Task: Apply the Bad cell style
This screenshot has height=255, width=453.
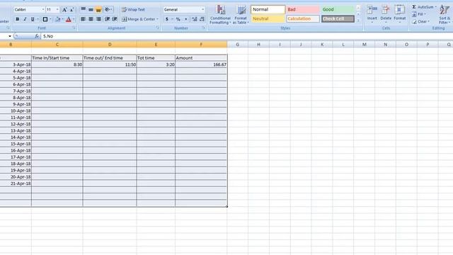Action: (x=303, y=9)
